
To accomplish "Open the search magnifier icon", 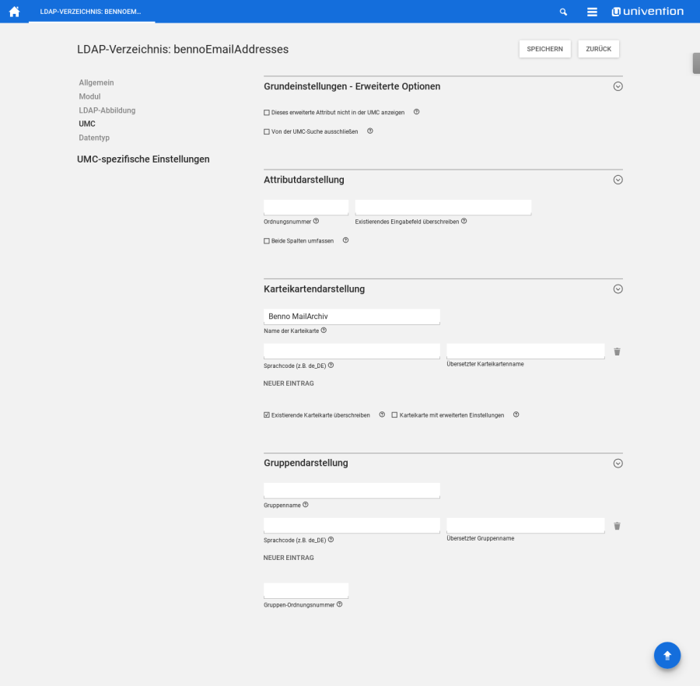I will (x=564, y=12).
